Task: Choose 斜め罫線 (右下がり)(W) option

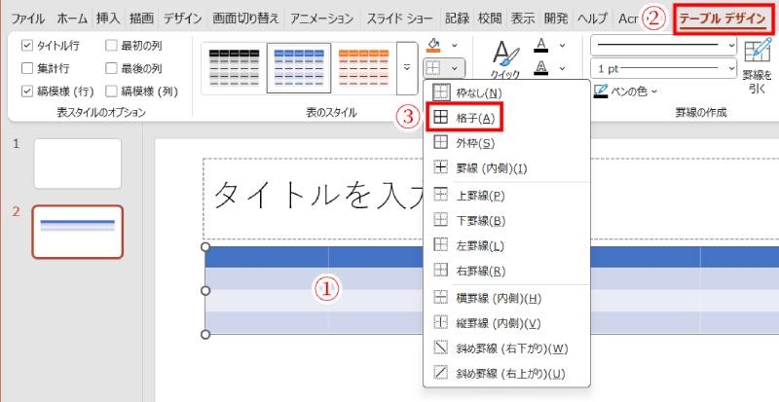Action: coord(506,348)
